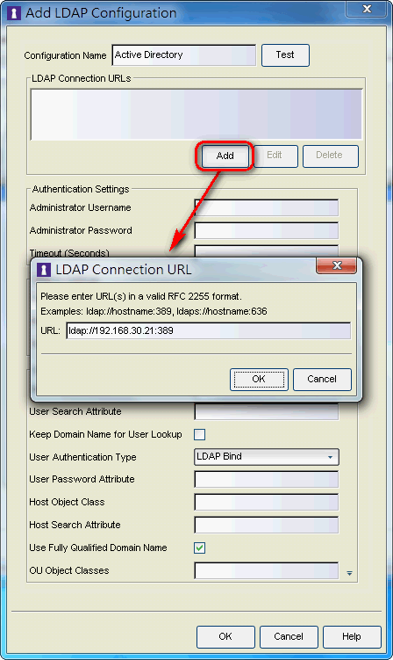Click the bottom OK button of configuration window

(x=225, y=636)
